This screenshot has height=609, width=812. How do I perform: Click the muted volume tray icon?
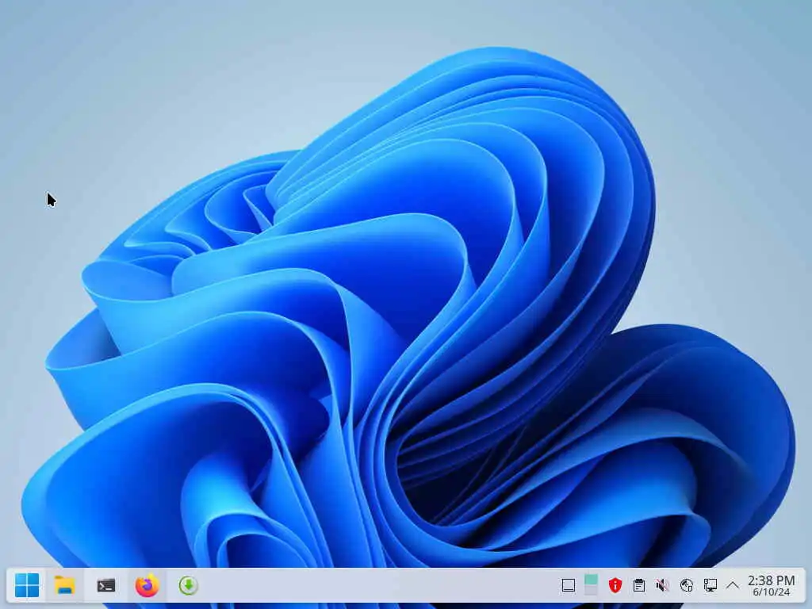[662, 586]
